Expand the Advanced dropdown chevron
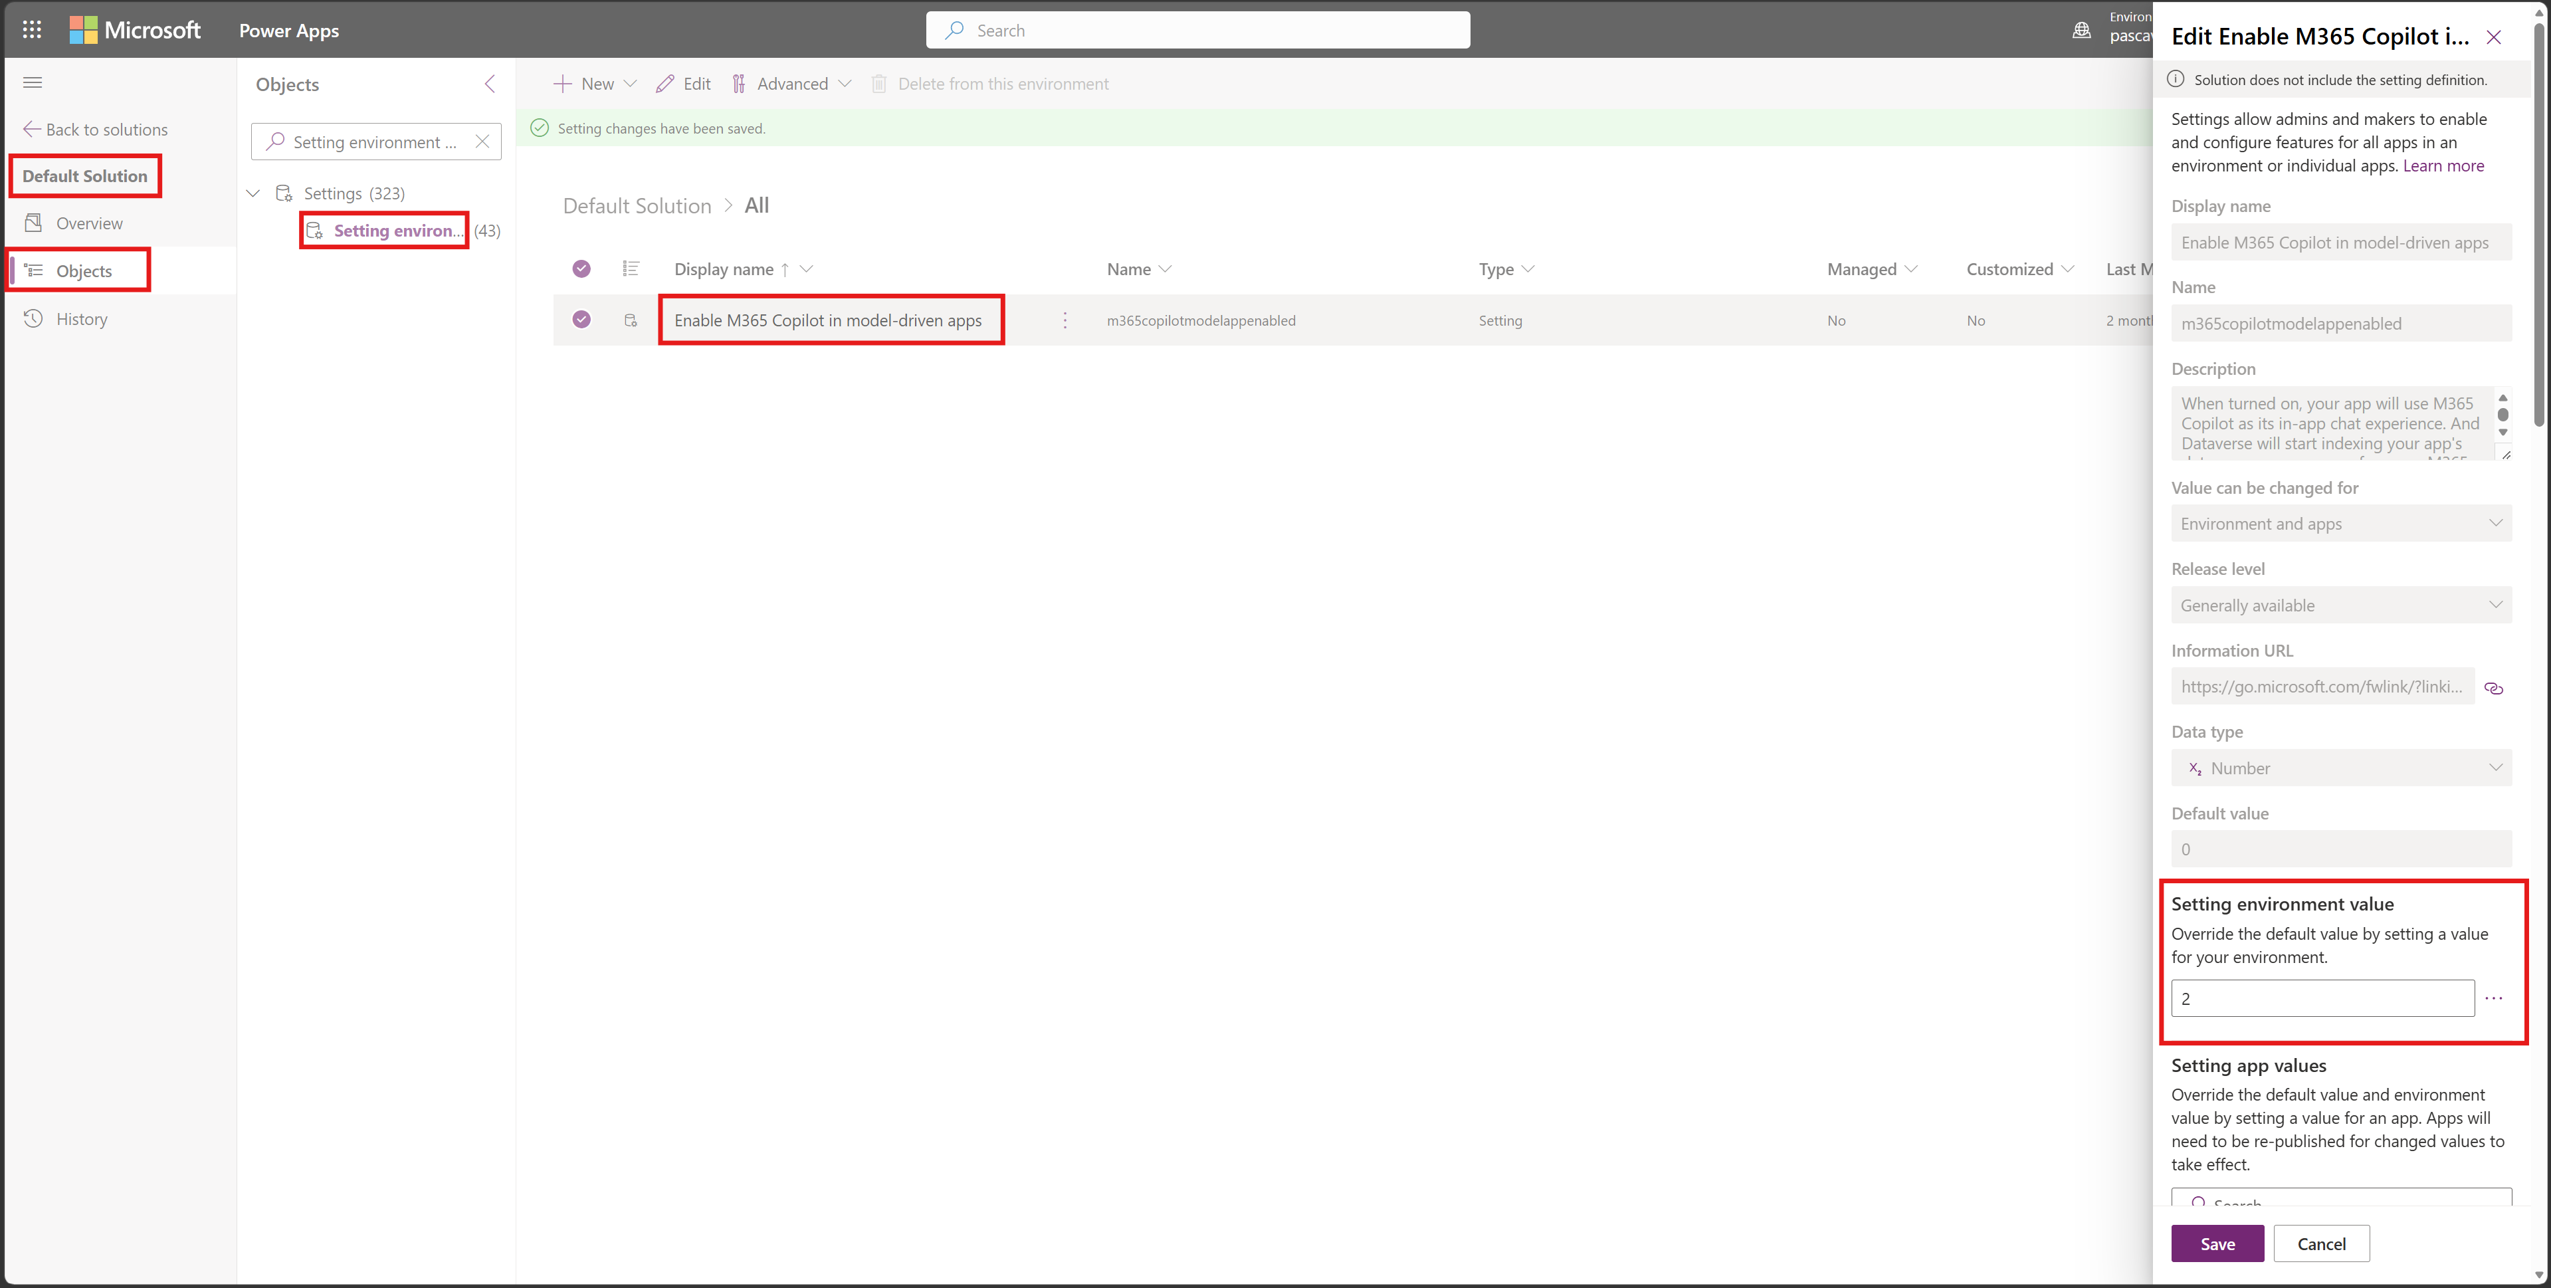This screenshot has height=1288, width=2551. (844, 84)
